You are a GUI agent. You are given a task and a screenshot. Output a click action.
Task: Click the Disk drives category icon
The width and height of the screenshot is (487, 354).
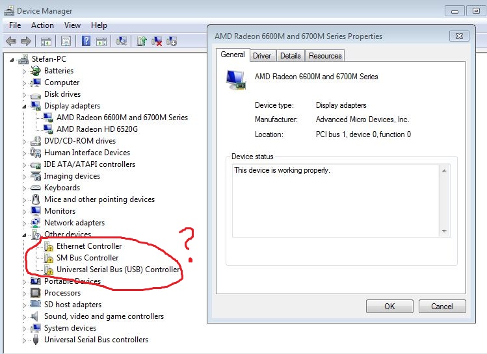point(35,95)
